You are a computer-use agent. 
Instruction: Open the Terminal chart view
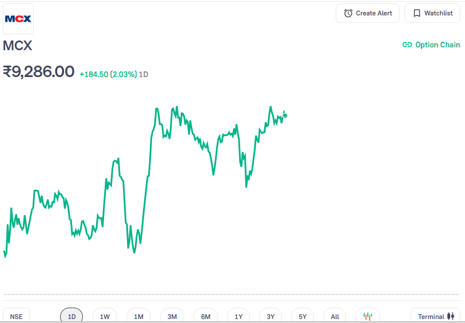click(x=435, y=316)
